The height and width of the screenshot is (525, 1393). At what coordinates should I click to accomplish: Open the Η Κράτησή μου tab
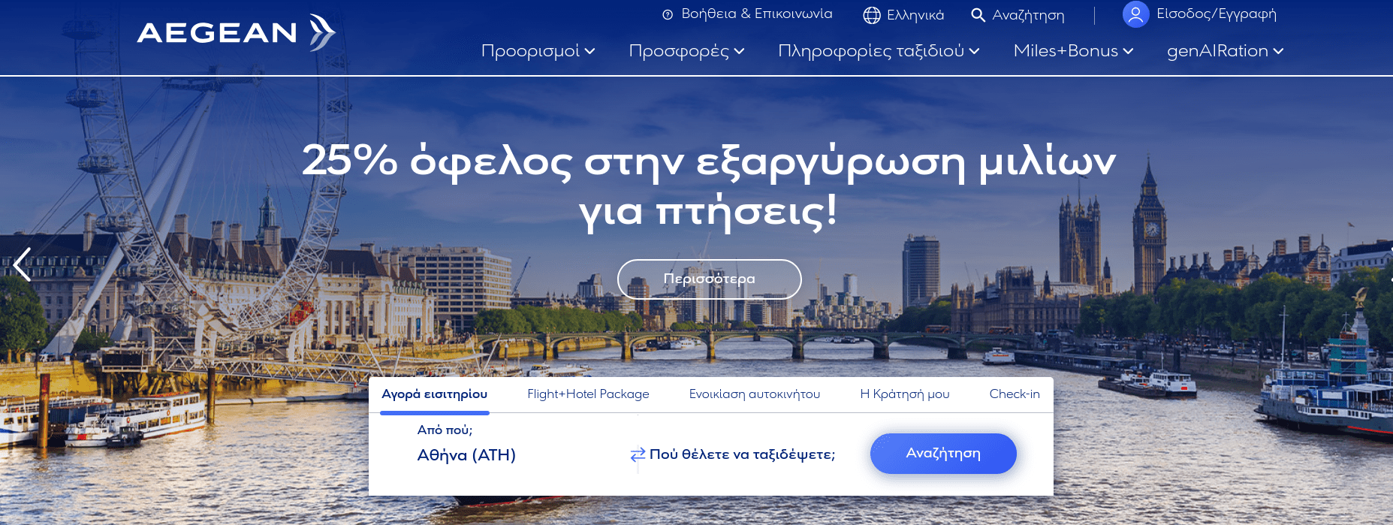(x=904, y=394)
